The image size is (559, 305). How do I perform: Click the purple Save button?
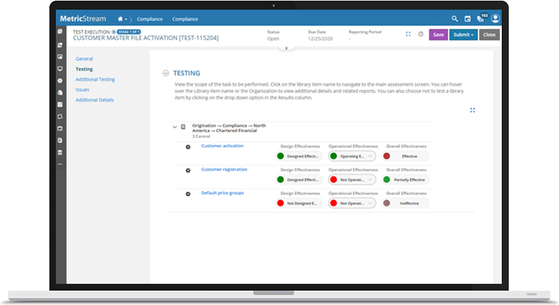[438, 35]
